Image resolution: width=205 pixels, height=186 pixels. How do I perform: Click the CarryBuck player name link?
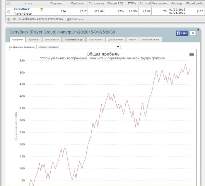point(22,9)
